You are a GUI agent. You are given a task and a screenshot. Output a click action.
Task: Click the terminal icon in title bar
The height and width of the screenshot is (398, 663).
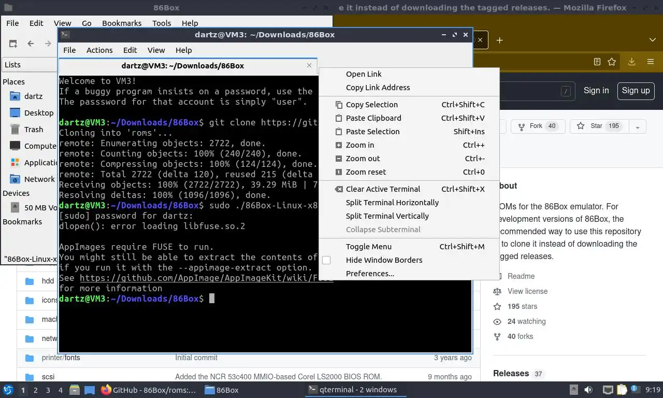pos(65,35)
